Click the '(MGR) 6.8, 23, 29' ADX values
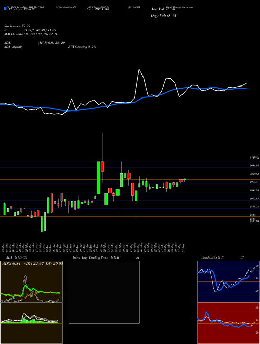The width and height of the screenshot is (260, 344). pyautogui.click(x=51, y=43)
